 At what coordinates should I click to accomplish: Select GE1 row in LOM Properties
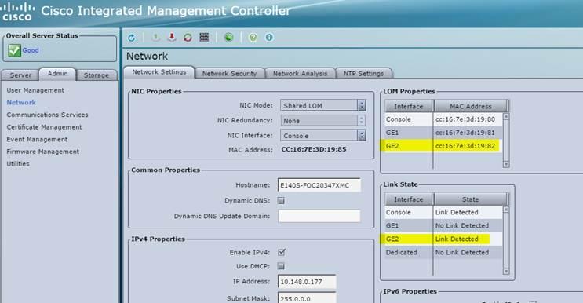(443, 133)
